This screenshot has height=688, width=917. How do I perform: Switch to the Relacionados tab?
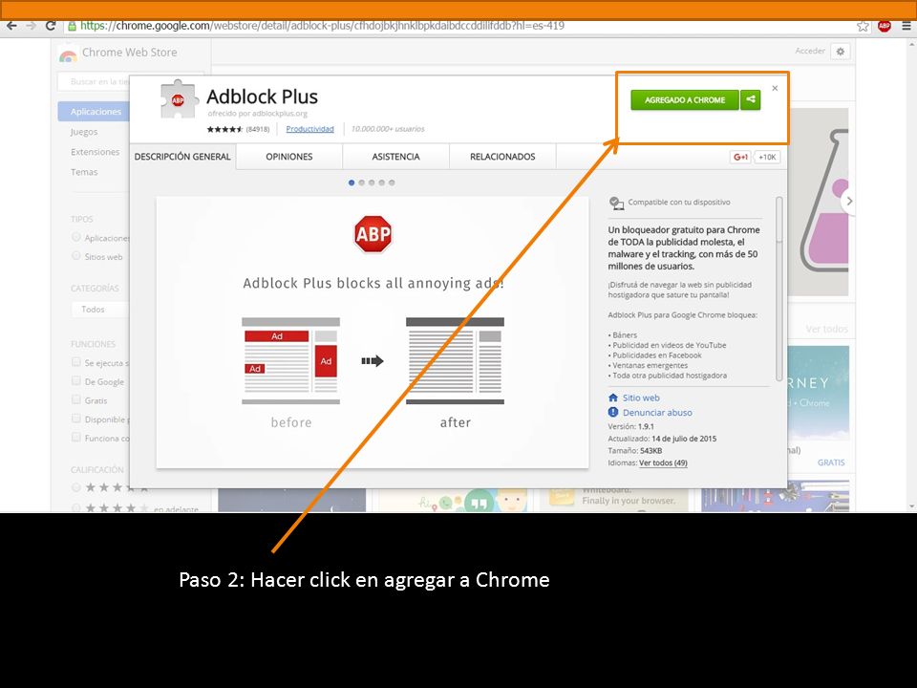click(502, 157)
